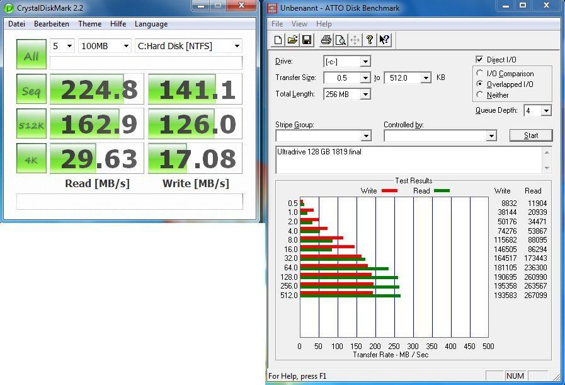Expand the Stripe Group dropdown
The height and width of the screenshot is (385, 565).
tap(366, 136)
